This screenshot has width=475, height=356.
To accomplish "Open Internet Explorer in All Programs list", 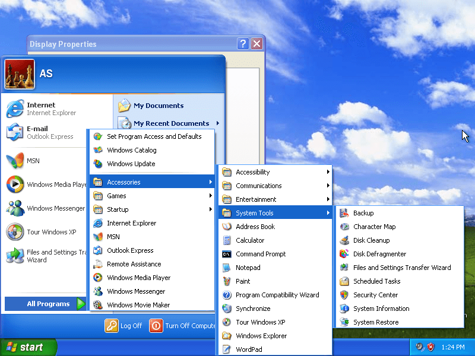I will point(152,223).
